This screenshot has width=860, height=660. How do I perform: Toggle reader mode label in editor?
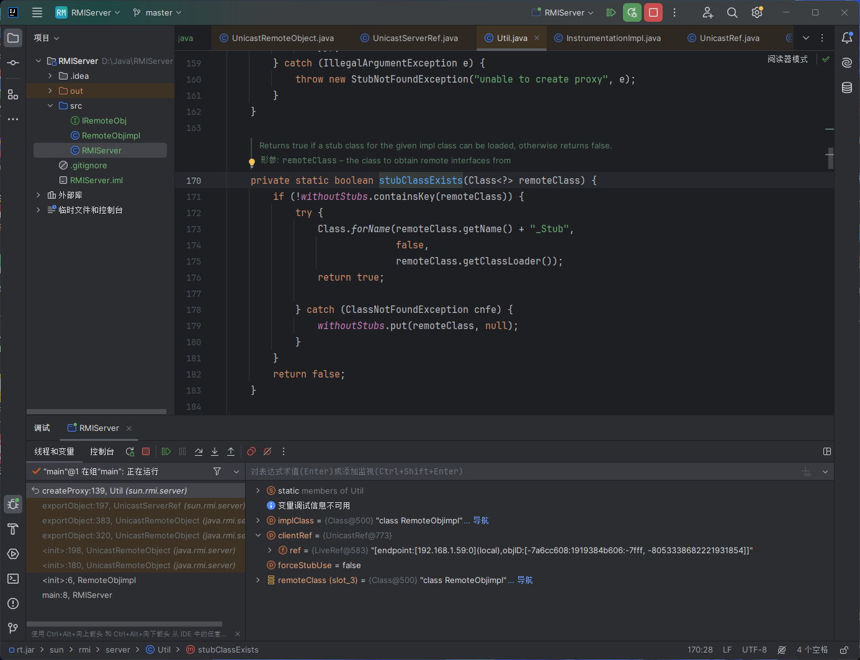coord(787,60)
